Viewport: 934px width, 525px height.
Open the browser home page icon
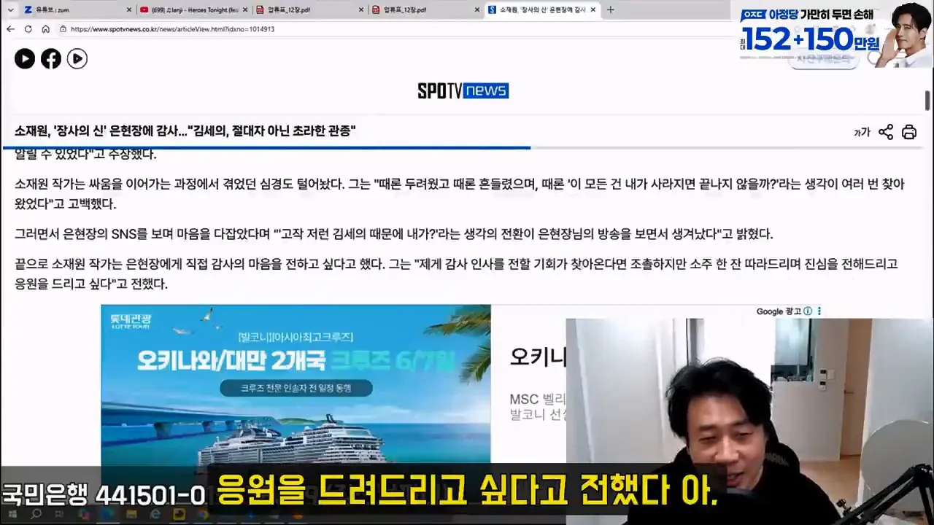[45, 29]
